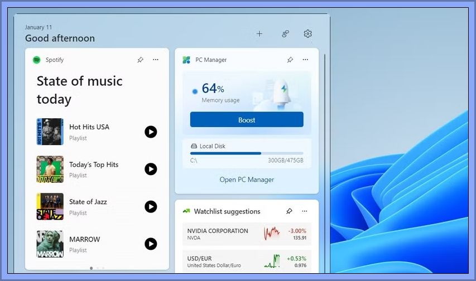Click the Local Disk drive icon
This screenshot has height=281, width=476.
tap(194, 146)
